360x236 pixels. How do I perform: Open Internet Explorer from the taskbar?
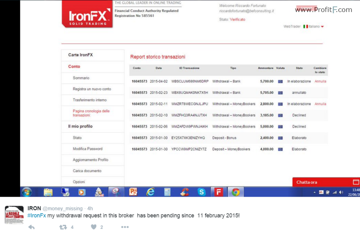coord(150,192)
